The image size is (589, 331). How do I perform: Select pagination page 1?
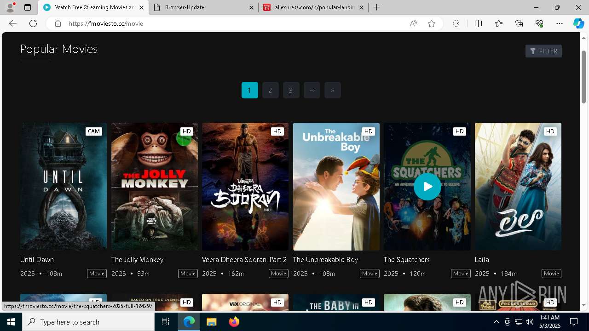(250, 90)
